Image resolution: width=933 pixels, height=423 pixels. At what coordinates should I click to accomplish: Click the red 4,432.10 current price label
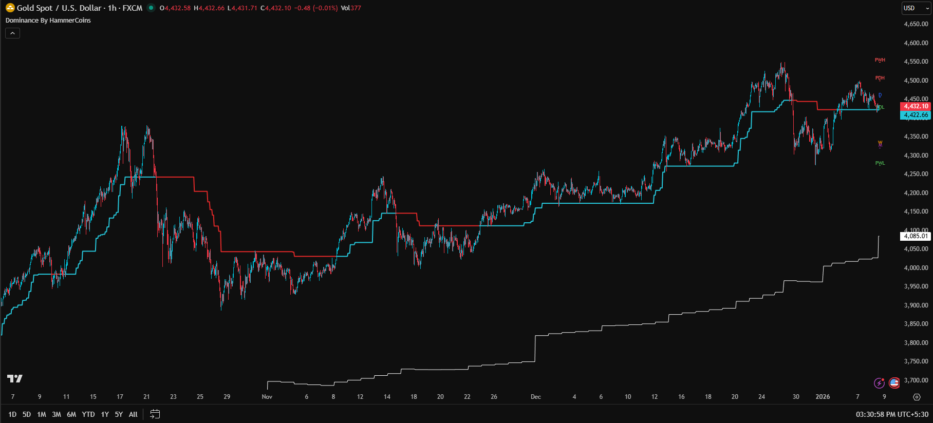pos(916,106)
